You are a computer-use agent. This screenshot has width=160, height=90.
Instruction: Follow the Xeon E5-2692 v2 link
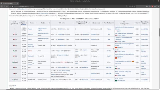(63, 55)
